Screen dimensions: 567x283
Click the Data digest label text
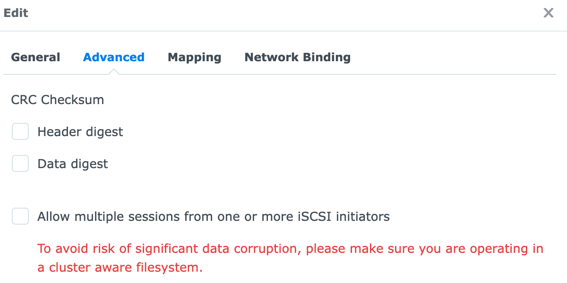[x=72, y=163]
